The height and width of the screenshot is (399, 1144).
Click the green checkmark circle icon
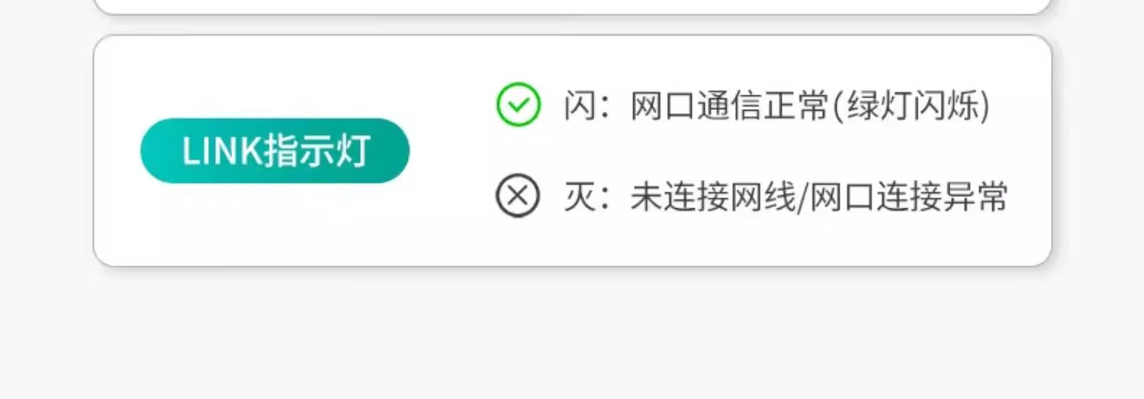tap(519, 105)
